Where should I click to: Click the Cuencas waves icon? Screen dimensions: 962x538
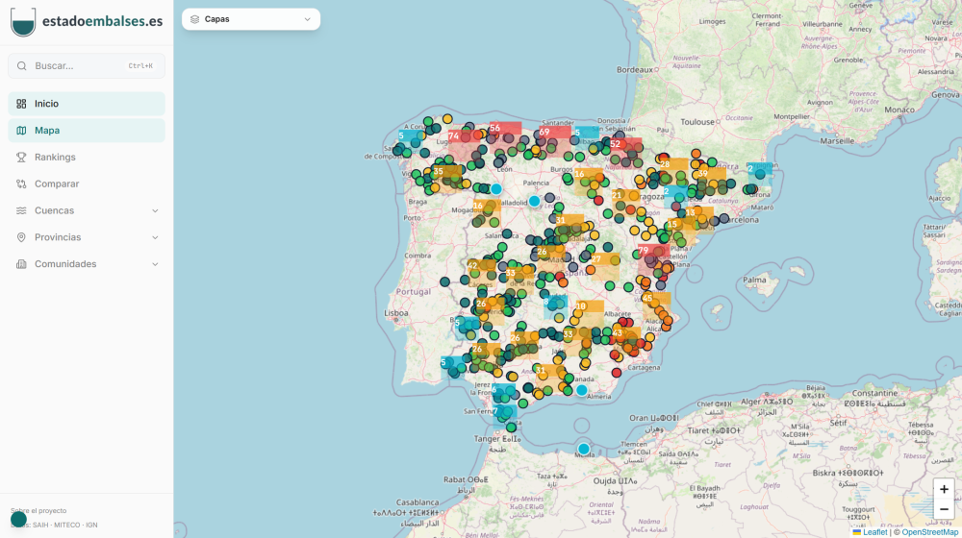pyautogui.click(x=21, y=210)
